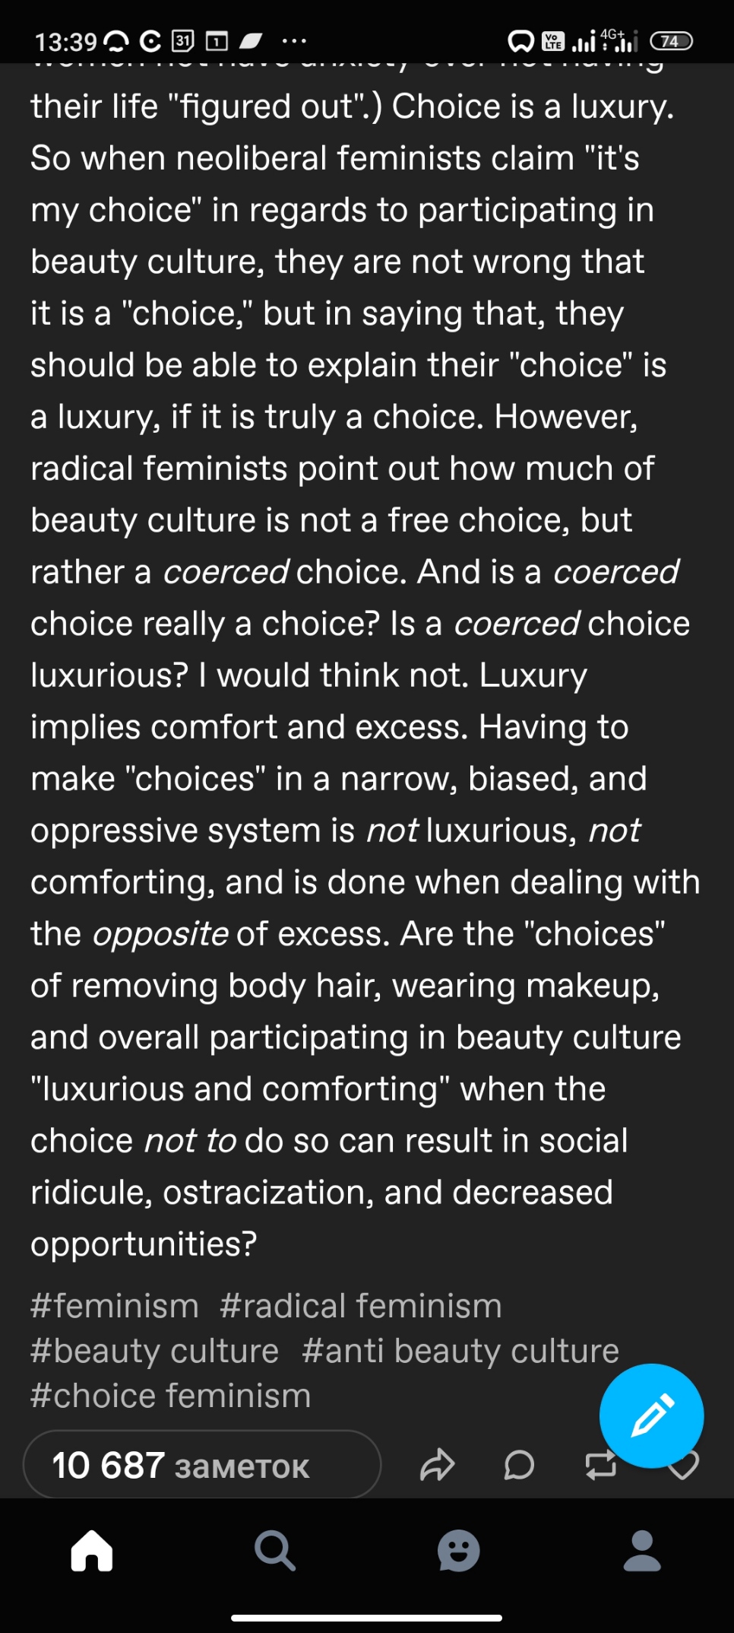Tap the blue compose pencil button
Viewport: 734px width, 1633px height.
(x=651, y=1415)
